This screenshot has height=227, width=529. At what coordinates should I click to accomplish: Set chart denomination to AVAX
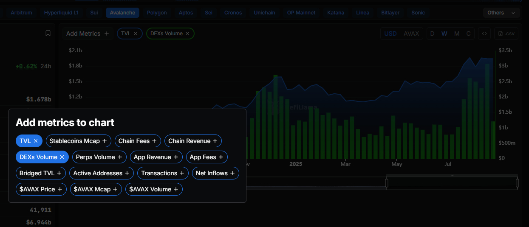pyautogui.click(x=411, y=34)
